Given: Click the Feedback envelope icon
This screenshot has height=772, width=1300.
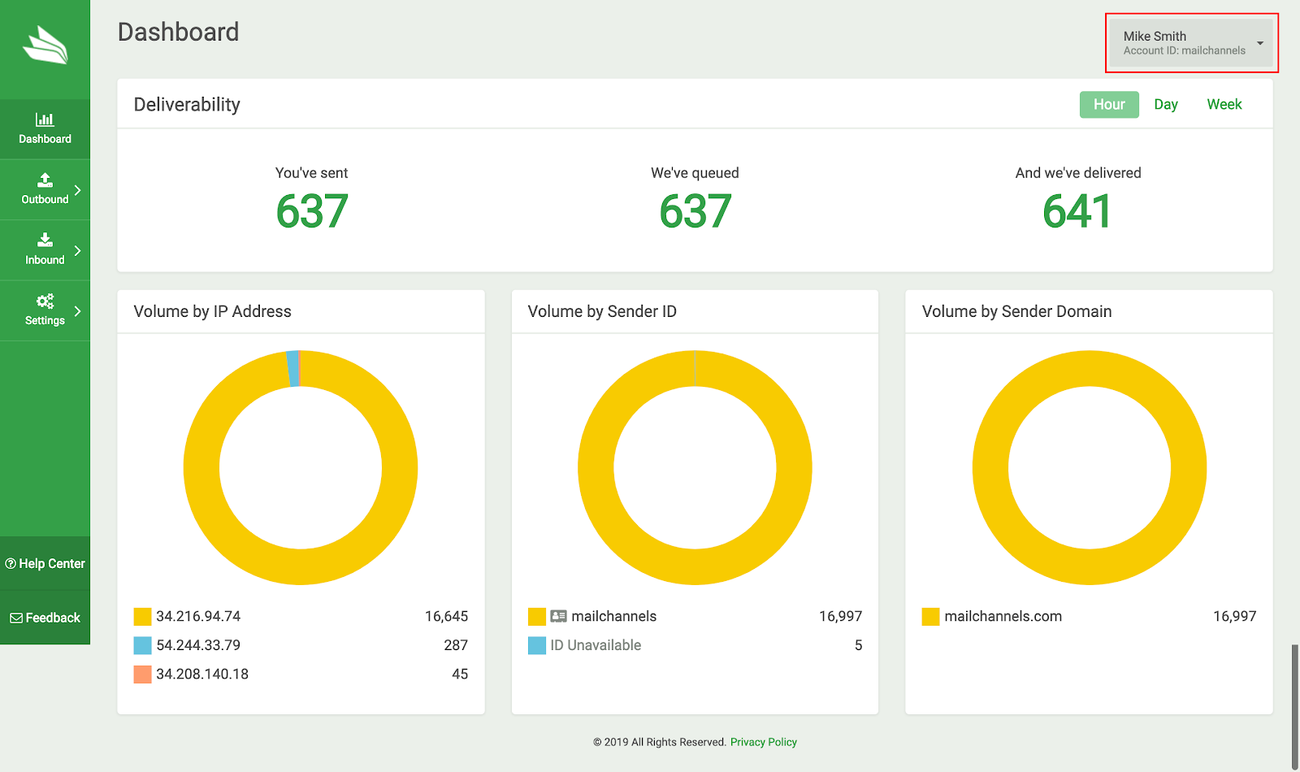Looking at the screenshot, I should pos(16,618).
